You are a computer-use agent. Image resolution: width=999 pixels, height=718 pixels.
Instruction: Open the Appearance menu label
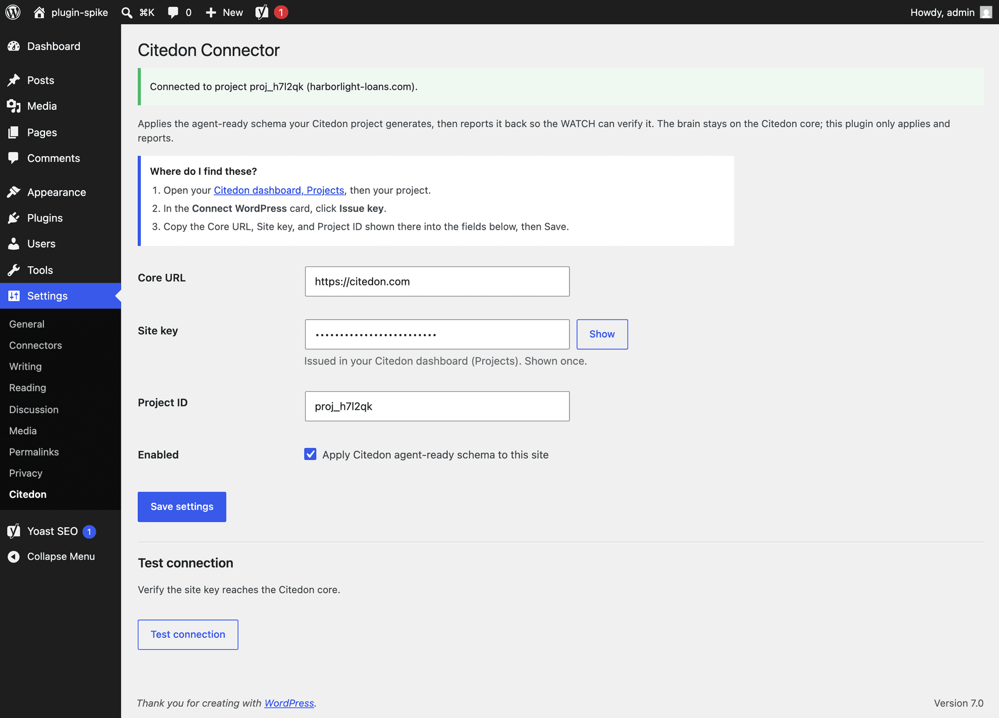[57, 192]
